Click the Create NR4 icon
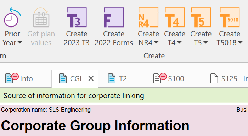The image size is (248, 136). tap(148, 17)
